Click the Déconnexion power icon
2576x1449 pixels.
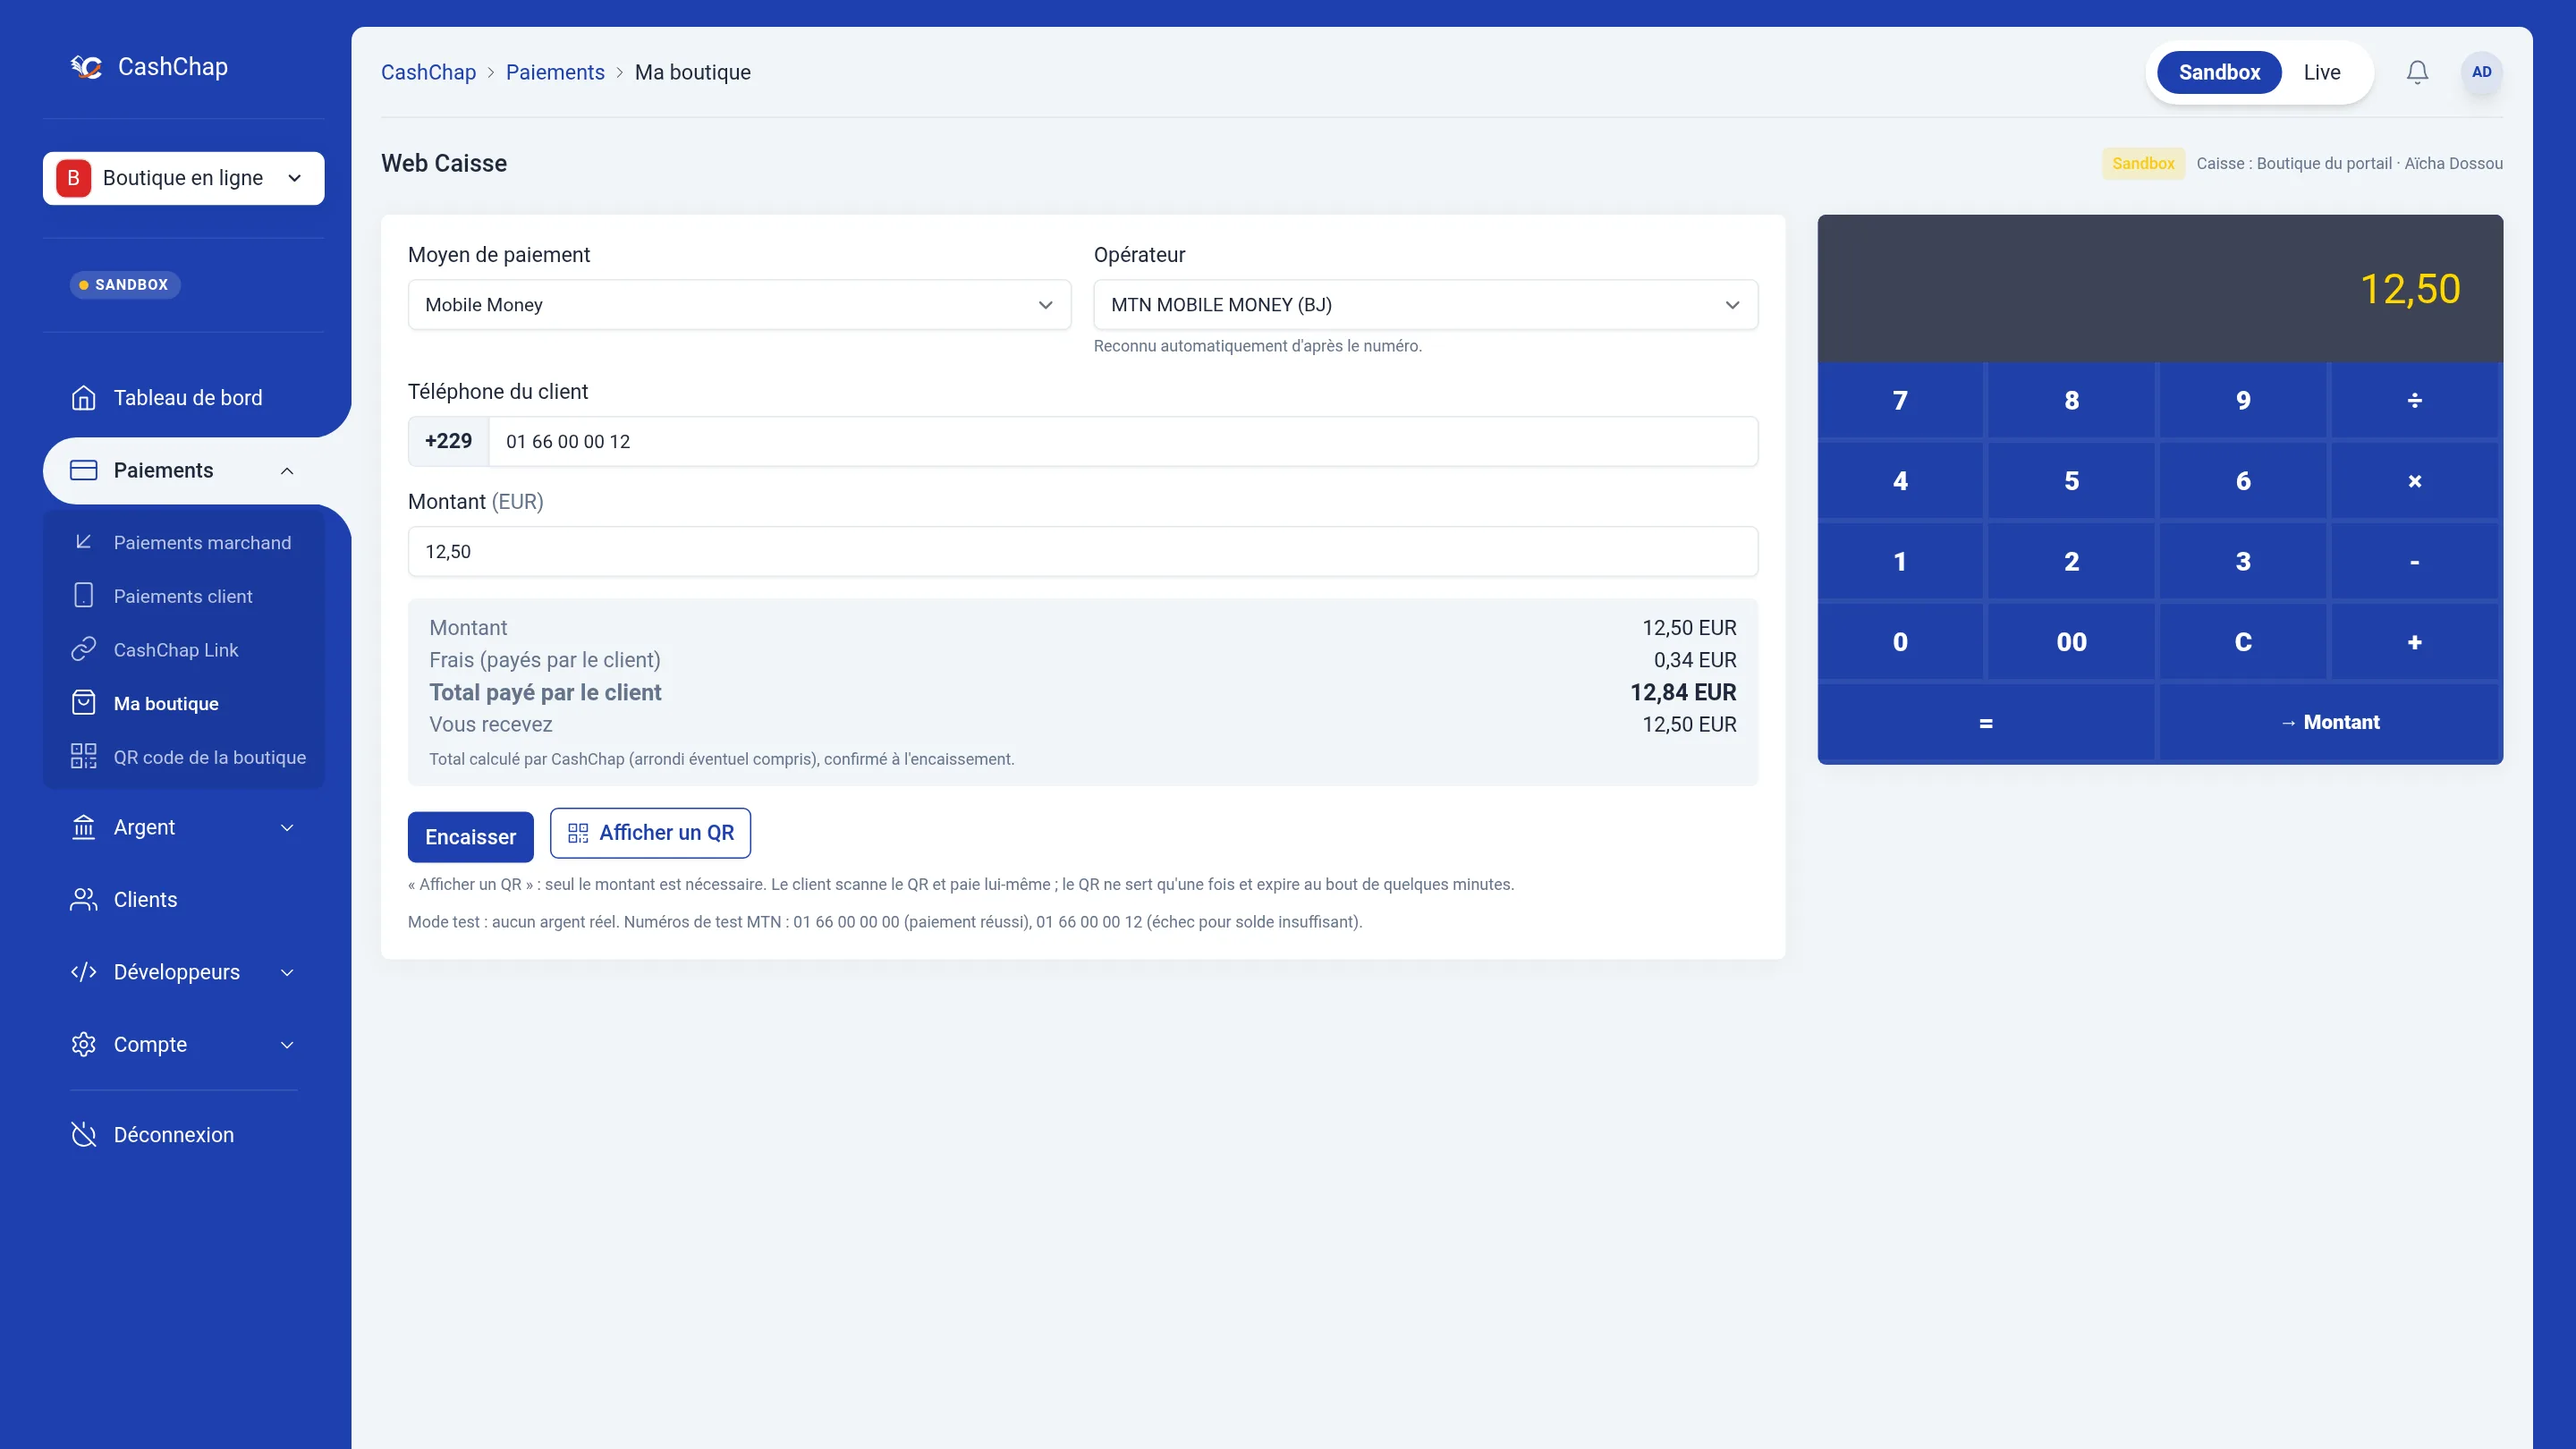point(84,1135)
